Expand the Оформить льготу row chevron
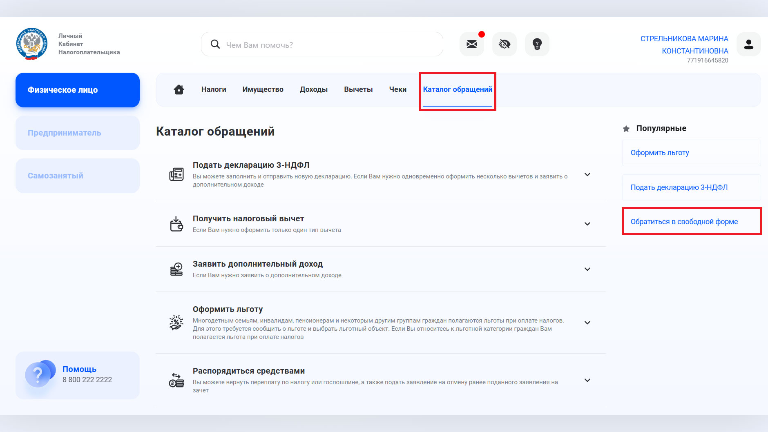The image size is (768, 432). 587,323
